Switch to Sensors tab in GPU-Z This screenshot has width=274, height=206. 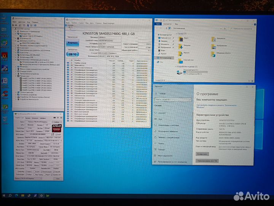tap(28, 118)
